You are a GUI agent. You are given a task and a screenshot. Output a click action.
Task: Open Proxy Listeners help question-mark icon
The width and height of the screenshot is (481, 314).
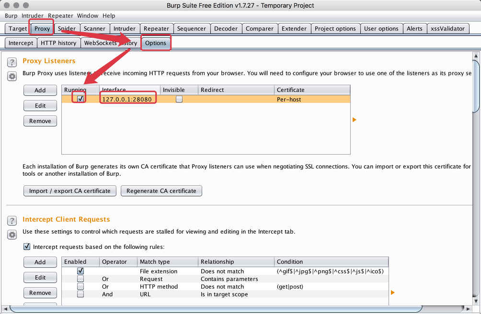pos(12,63)
